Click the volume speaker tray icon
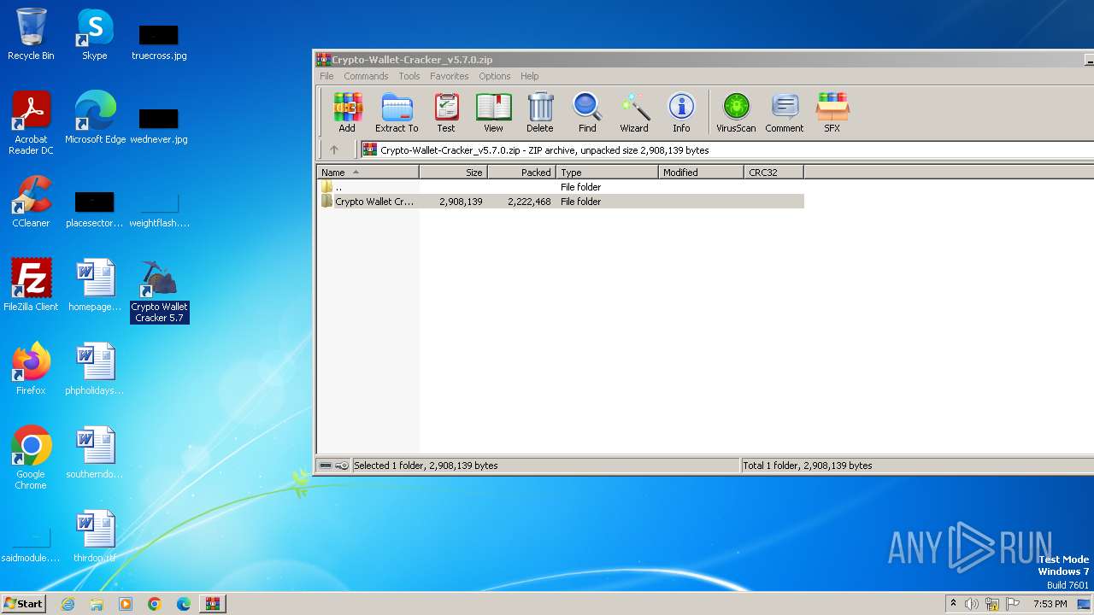Viewport: 1094px width, 615px height. pos(972,604)
